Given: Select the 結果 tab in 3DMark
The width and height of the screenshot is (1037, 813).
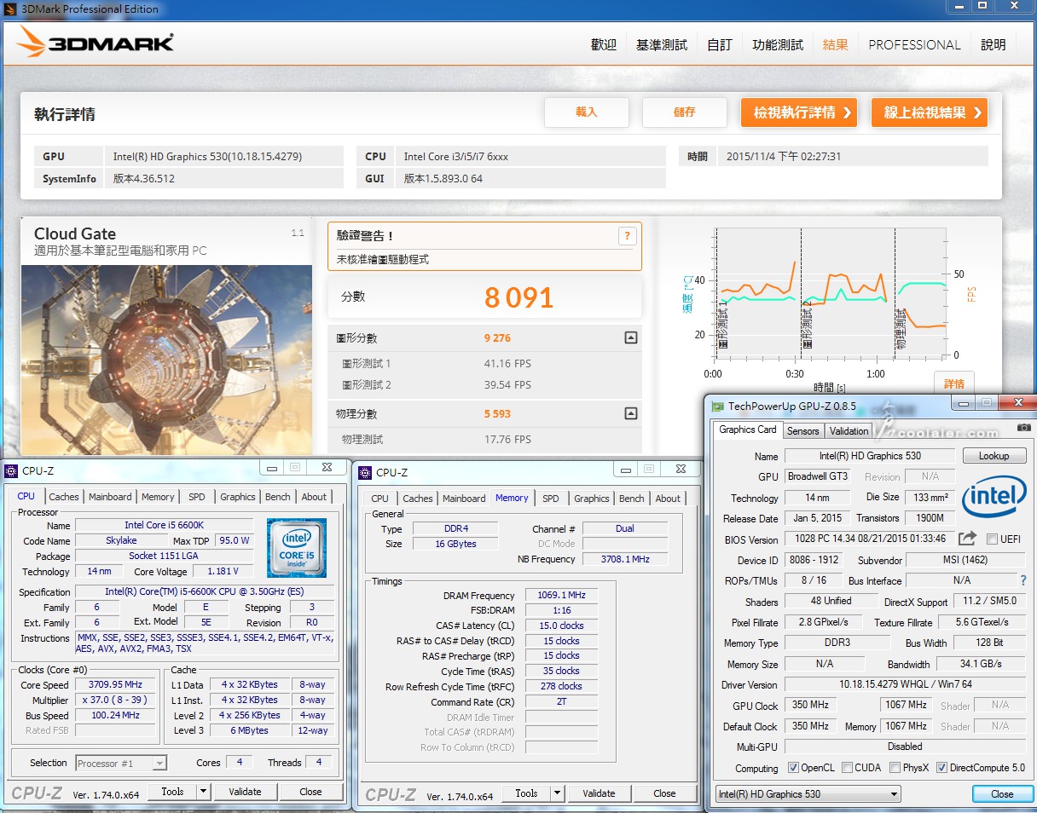Looking at the screenshot, I should tap(835, 44).
